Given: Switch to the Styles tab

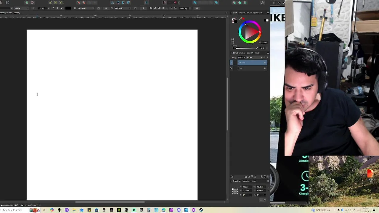Looking at the screenshot, I should 257,53.
